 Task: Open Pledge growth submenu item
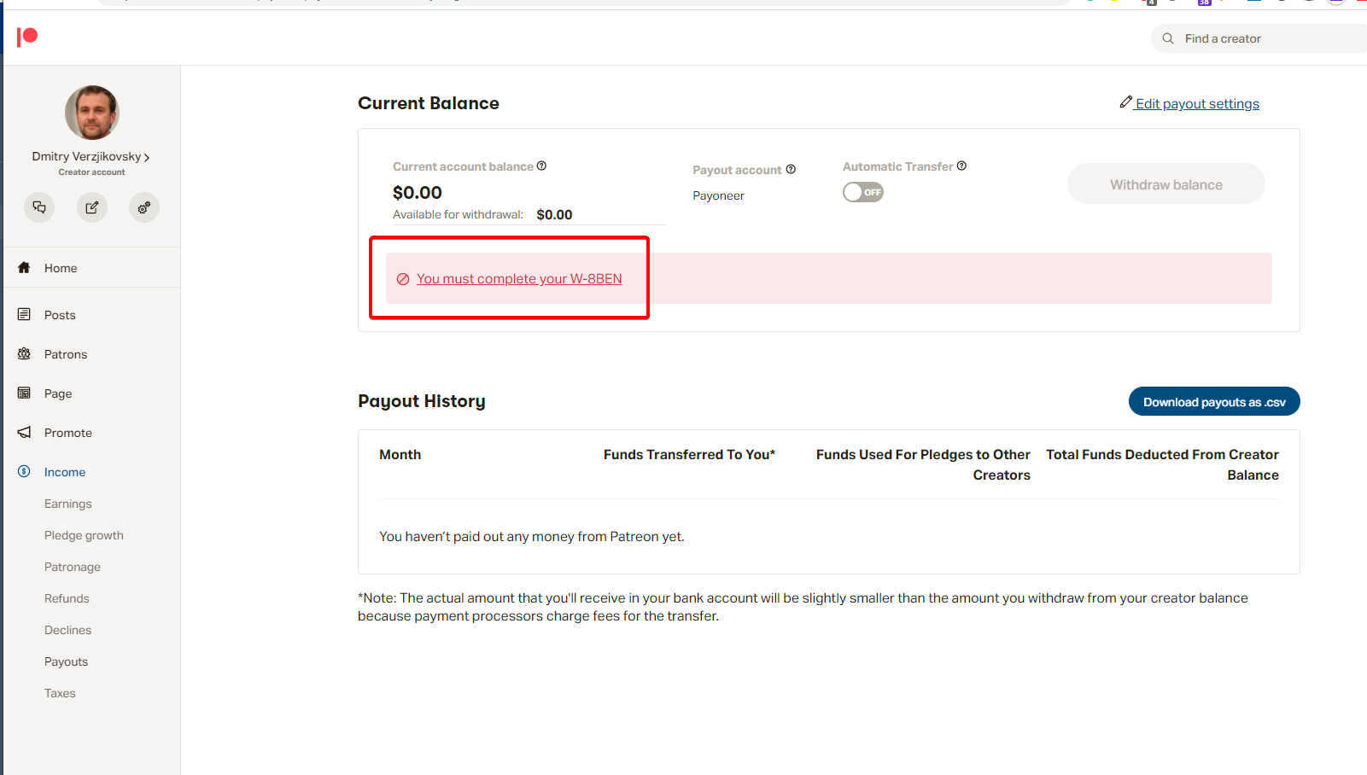point(84,535)
